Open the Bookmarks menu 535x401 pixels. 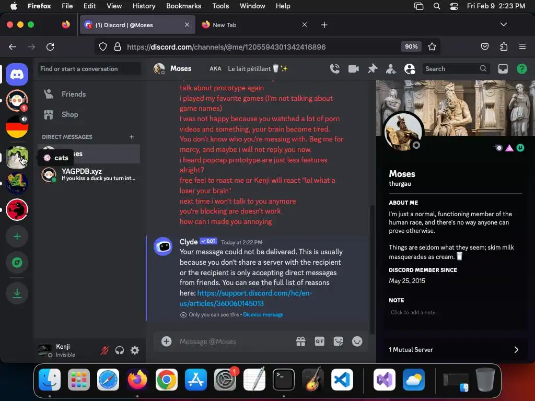tap(183, 6)
